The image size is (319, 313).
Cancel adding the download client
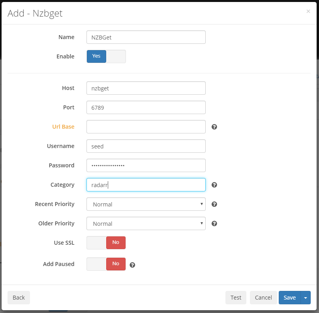(x=263, y=298)
